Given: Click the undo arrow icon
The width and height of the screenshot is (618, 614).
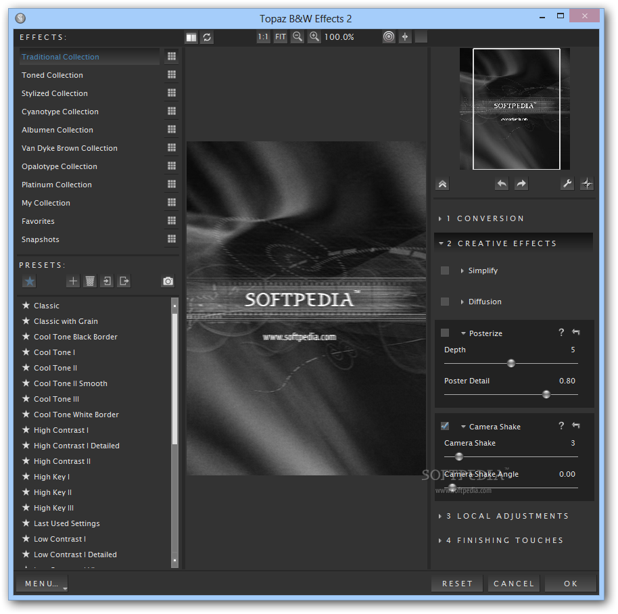Looking at the screenshot, I should tap(502, 184).
